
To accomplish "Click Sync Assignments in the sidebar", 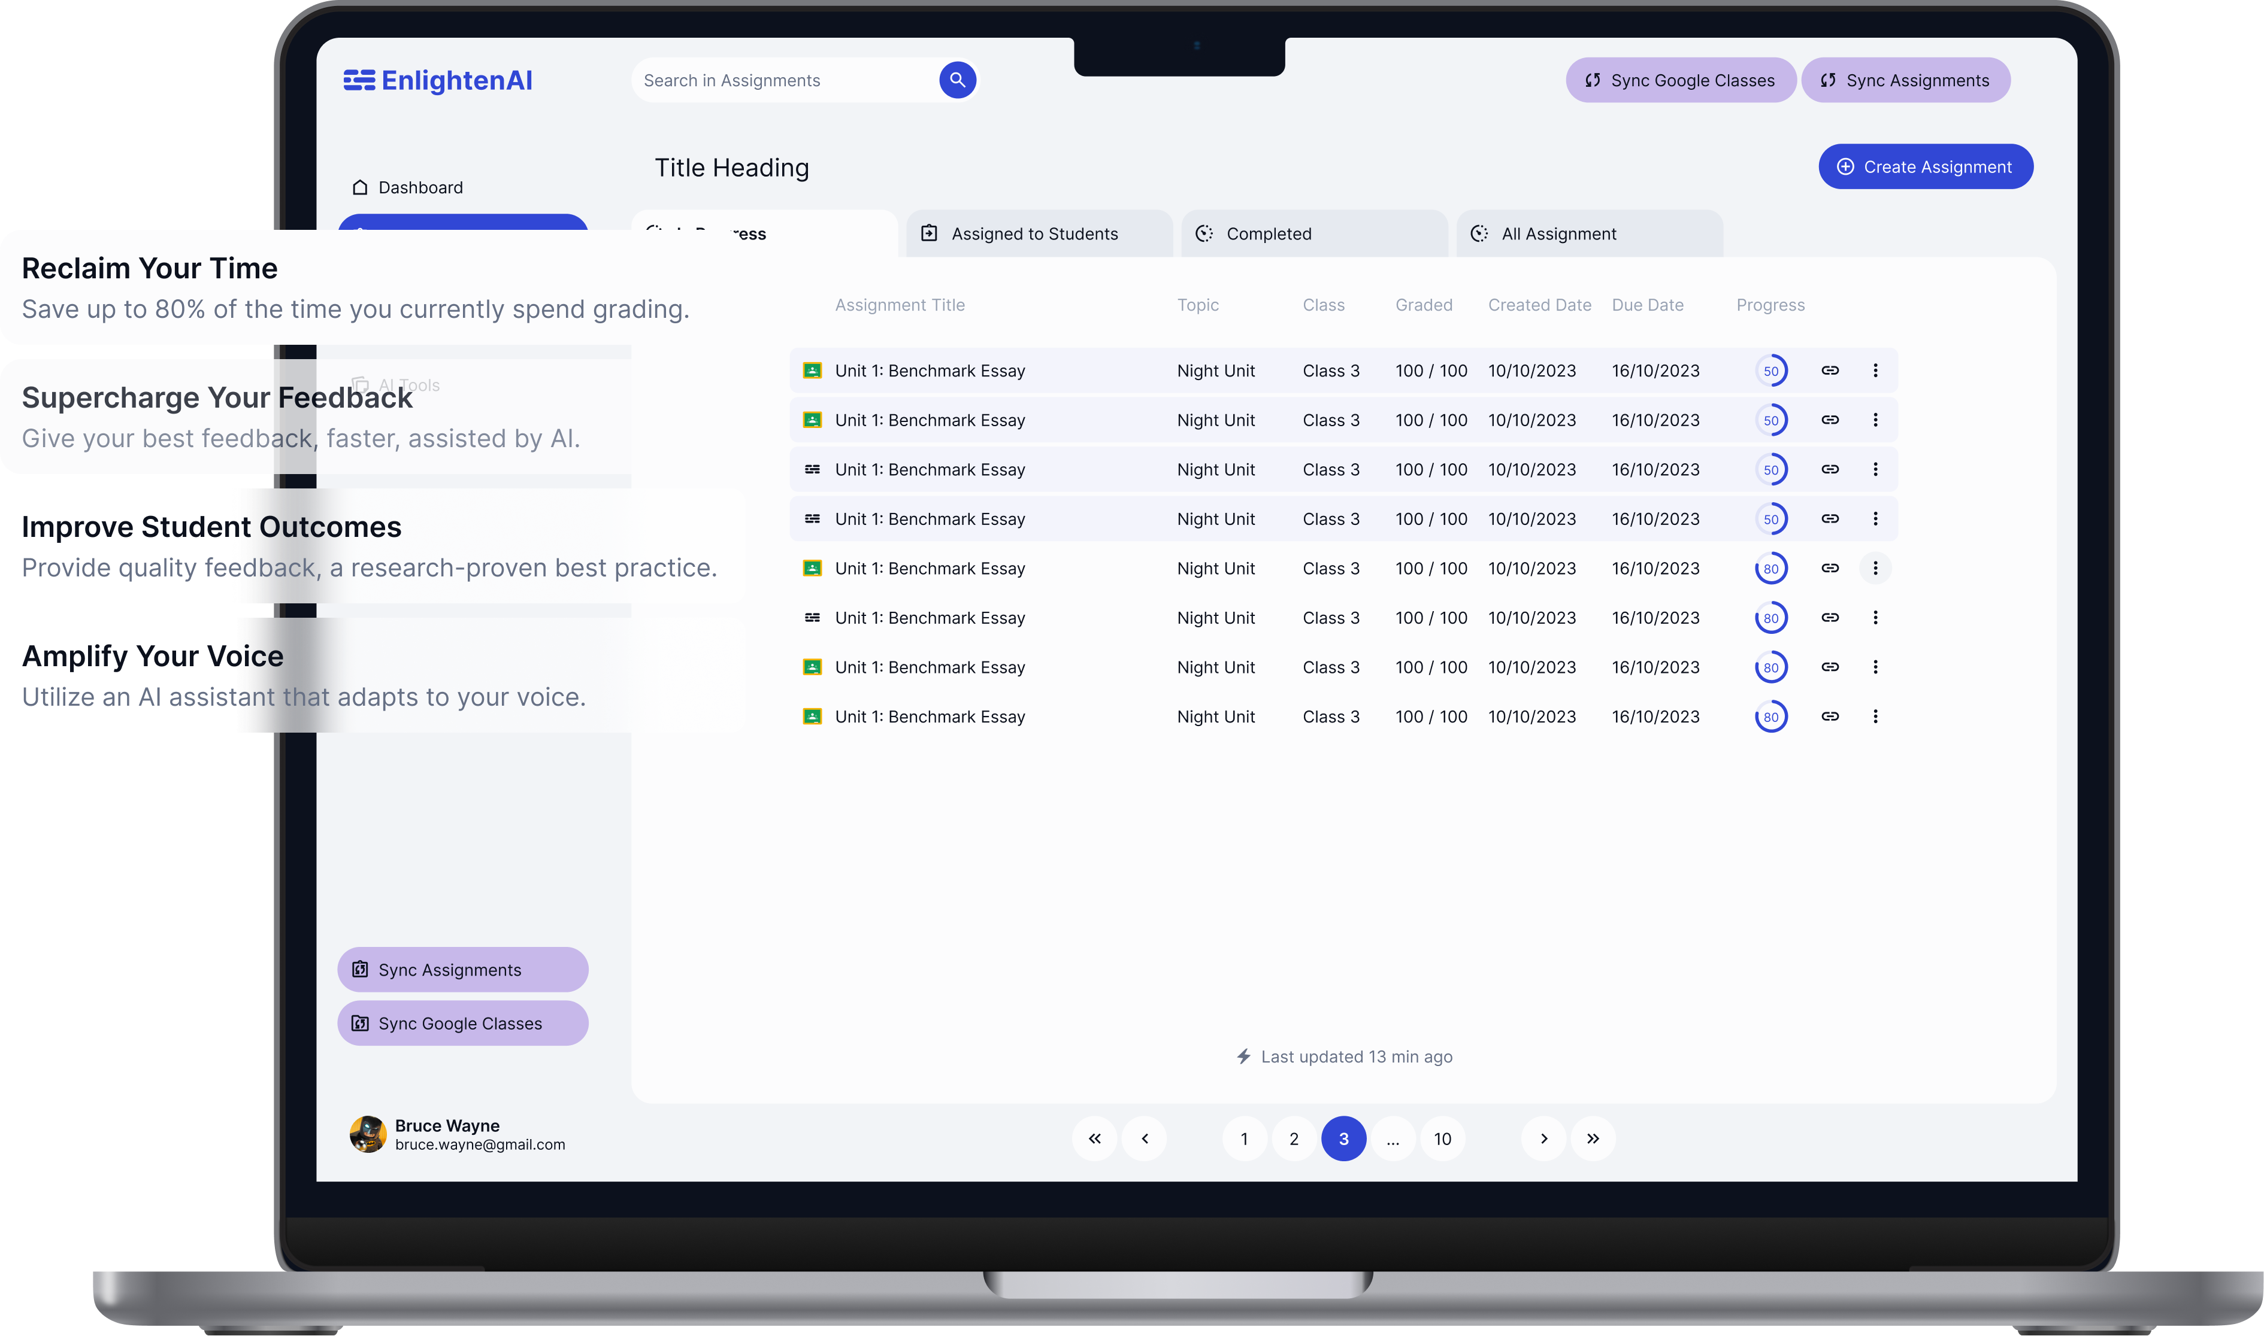I will pos(463,970).
